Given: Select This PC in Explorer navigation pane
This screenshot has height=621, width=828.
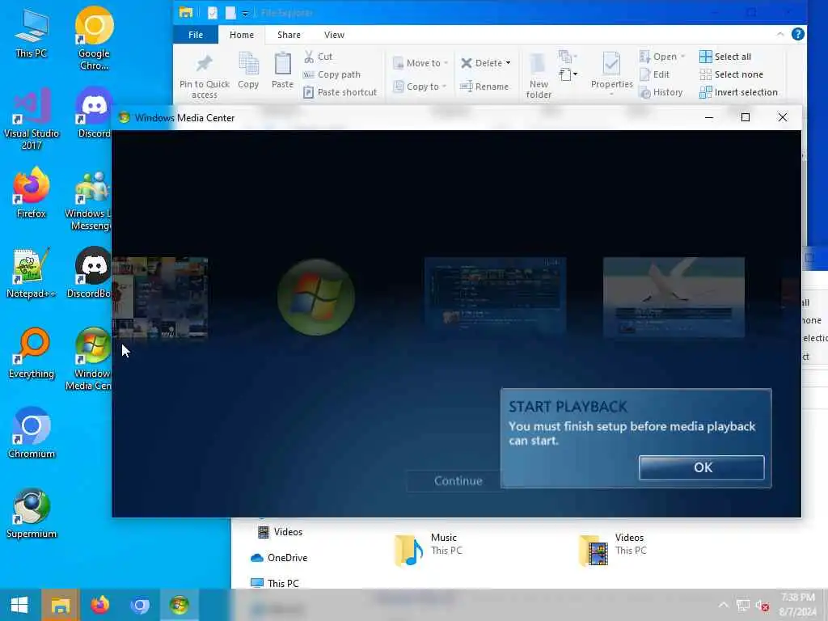Looking at the screenshot, I should (x=275, y=583).
